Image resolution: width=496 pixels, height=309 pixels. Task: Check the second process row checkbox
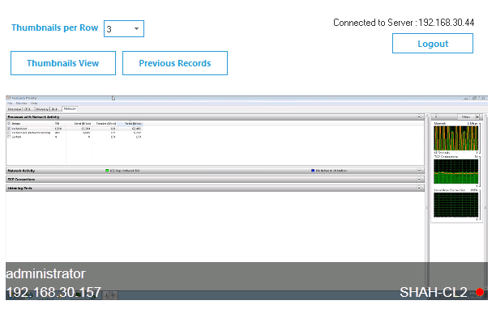click(9, 133)
